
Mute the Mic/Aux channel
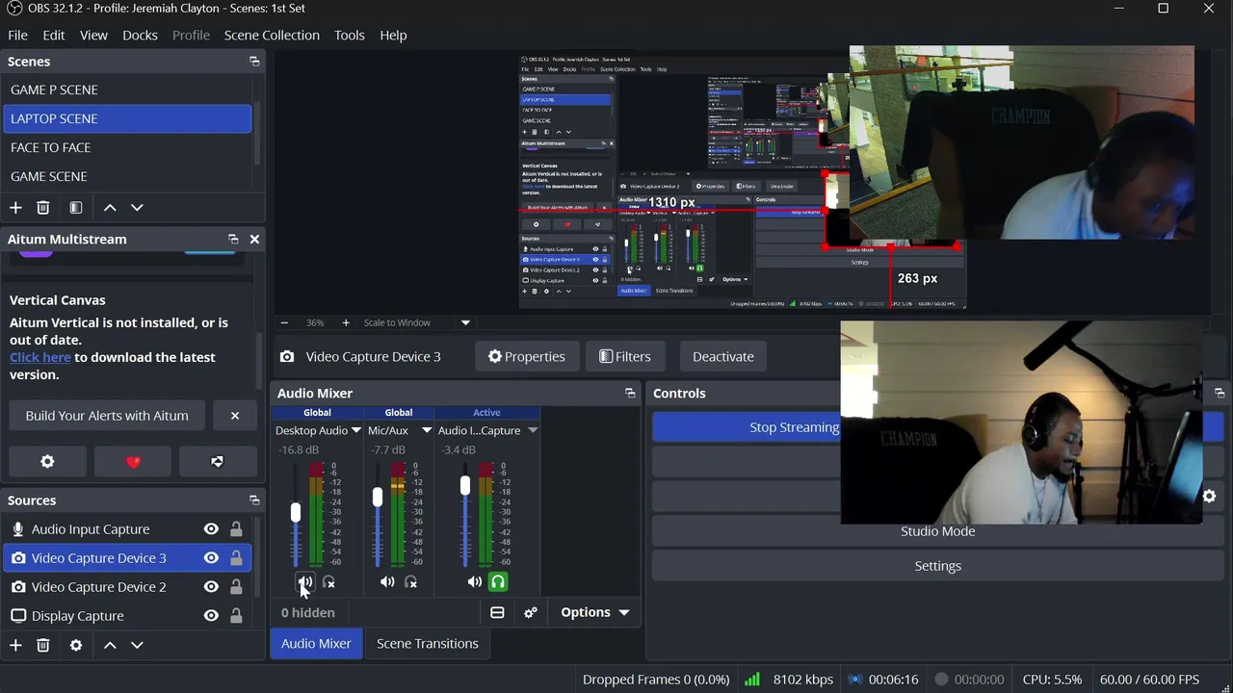pyautogui.click(x=387, y=582)
